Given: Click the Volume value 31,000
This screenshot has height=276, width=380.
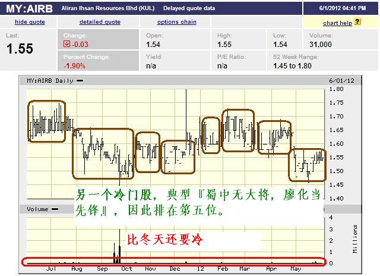Looking at the screenshot, I should pos(321,45).
